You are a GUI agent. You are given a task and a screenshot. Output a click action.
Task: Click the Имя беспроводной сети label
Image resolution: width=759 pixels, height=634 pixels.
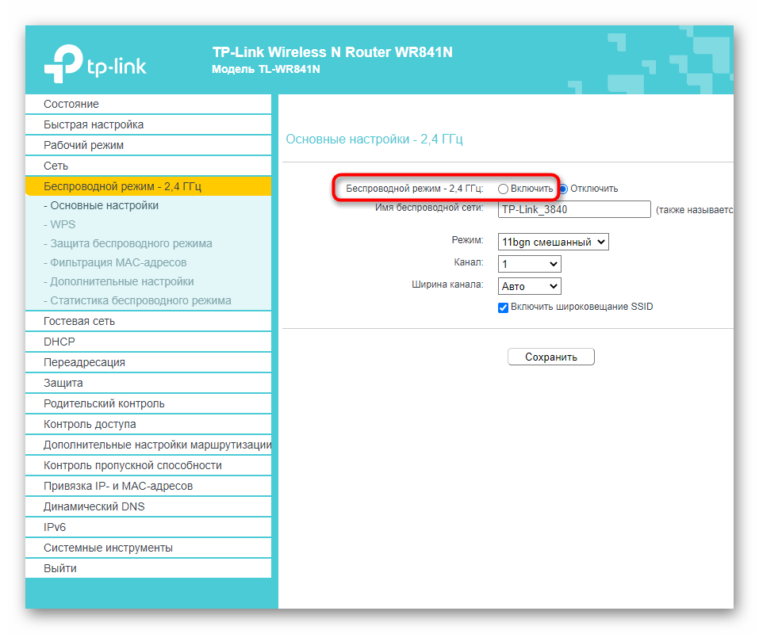[429, 208]
